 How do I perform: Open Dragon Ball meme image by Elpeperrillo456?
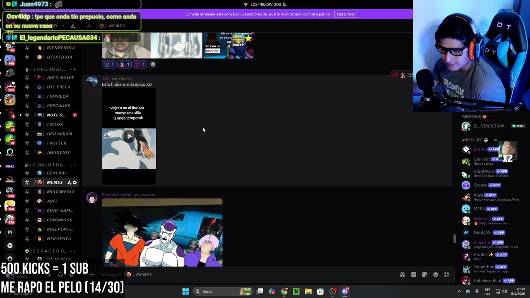click(162, 233)
